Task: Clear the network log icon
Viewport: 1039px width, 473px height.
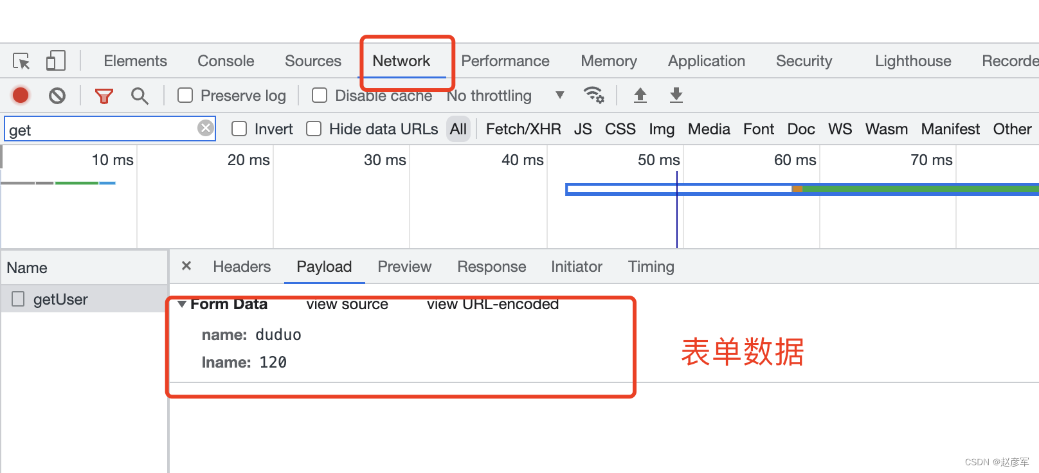Action: coord(57,96)
